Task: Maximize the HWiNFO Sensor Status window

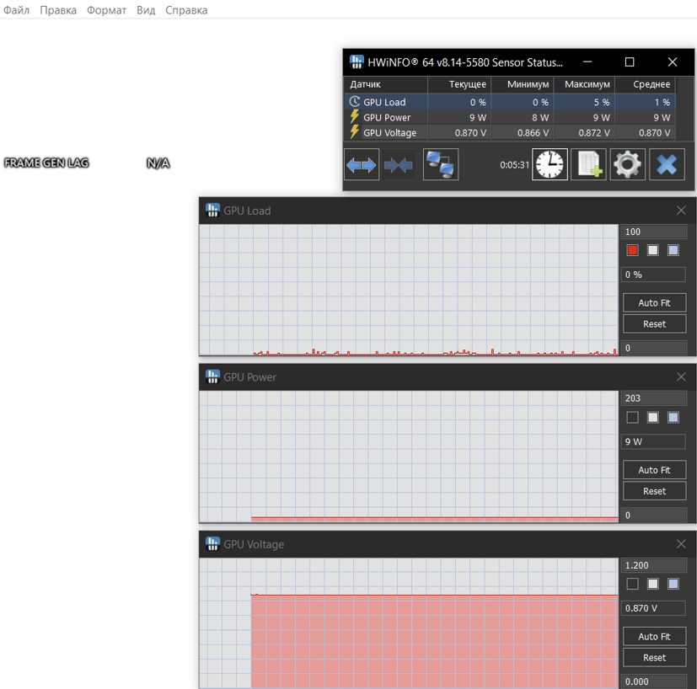Action: 630,61
